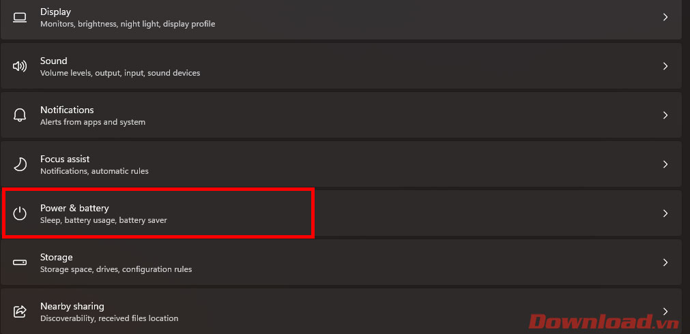Open the Power & battery title text

[x=74, y=208]
